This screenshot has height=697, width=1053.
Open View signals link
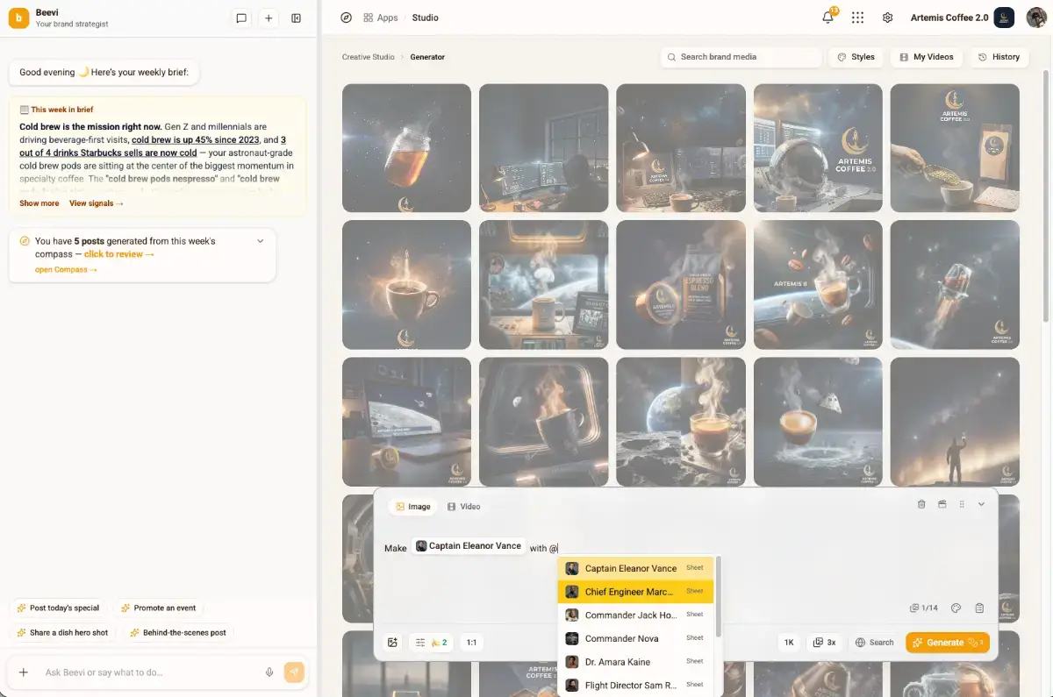[x=97, y=203]
